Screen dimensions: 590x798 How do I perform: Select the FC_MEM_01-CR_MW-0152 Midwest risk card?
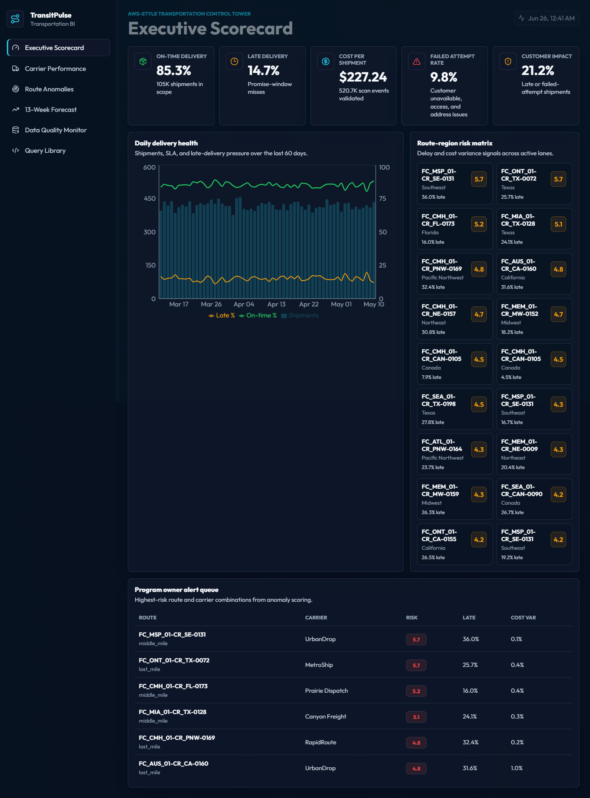pos(534,319)
